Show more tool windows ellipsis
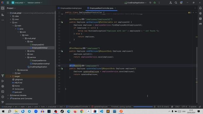The image size is (203, 114). [3, 20]
